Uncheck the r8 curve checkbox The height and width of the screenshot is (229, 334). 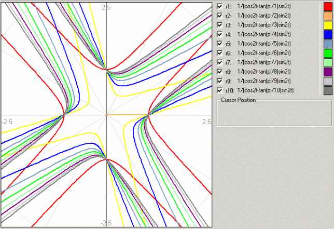(x=220, y=72)
